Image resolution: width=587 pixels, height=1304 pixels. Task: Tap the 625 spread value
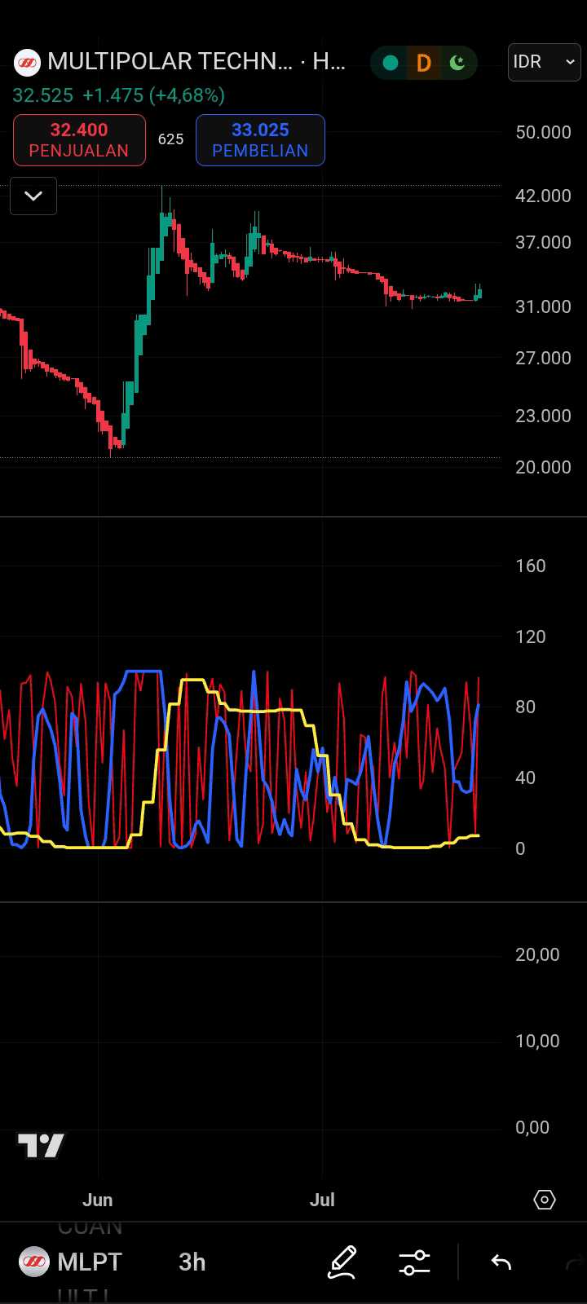pos(170,139)
